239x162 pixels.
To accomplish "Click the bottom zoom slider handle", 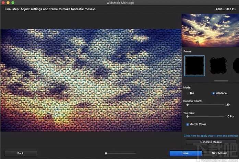I will click(x=106, y=153).
